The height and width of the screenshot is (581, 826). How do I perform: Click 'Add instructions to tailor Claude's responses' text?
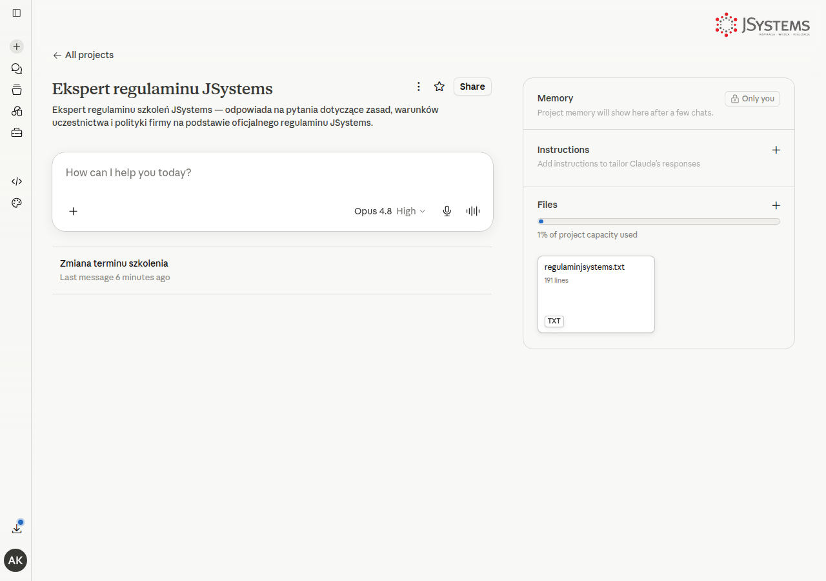619,164
